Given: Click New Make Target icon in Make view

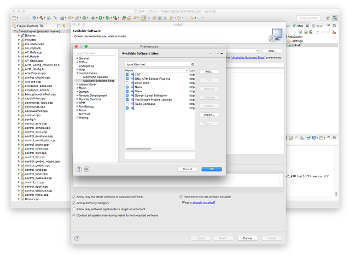Looking at the screenshot, I should [x=300, y=32].
